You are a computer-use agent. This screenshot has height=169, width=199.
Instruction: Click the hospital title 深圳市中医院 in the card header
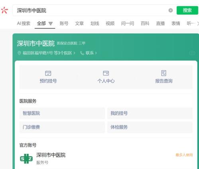tap(36, 44)
